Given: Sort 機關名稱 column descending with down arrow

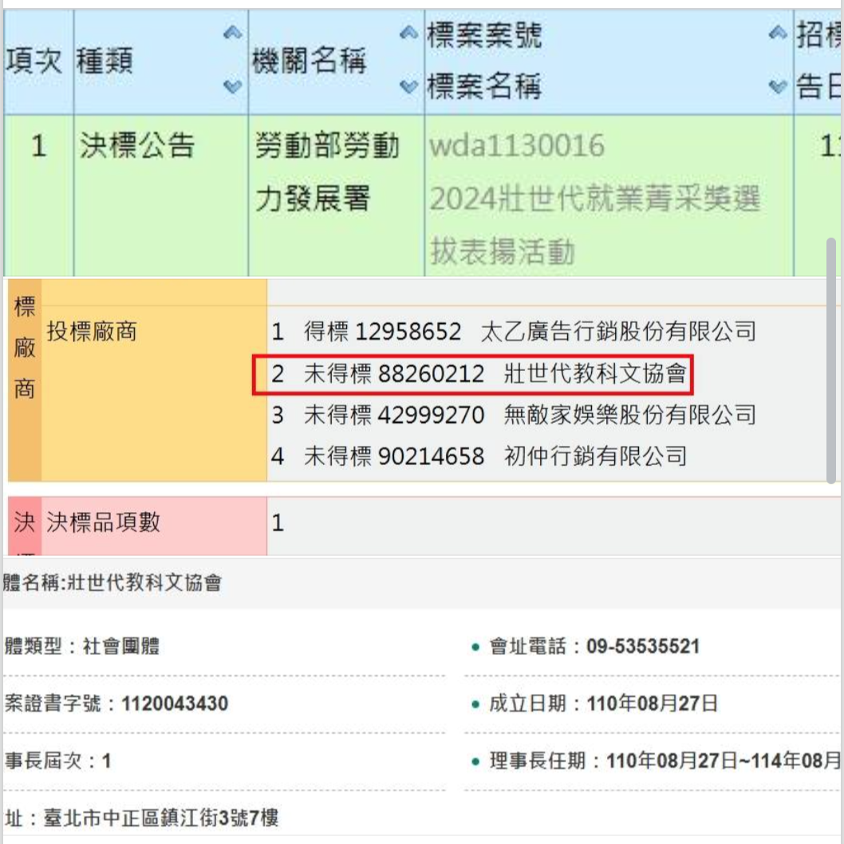Looking at the screenshot, I should pyautogui.click(x=409, y=86).
